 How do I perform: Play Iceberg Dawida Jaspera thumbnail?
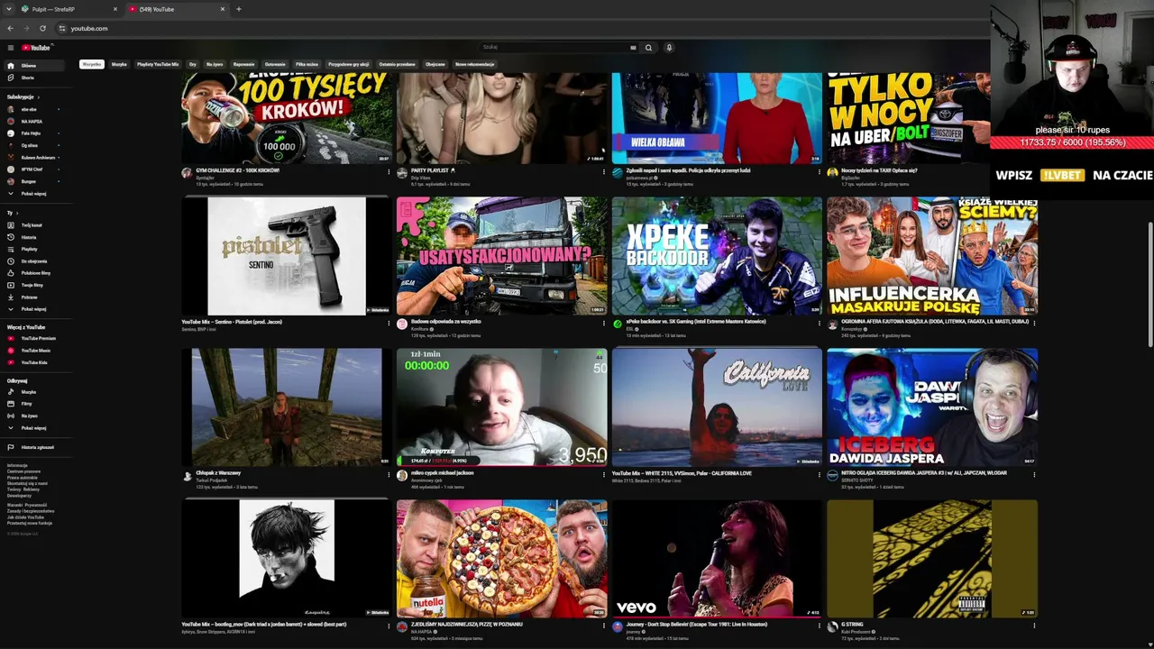tap(932, 407)
